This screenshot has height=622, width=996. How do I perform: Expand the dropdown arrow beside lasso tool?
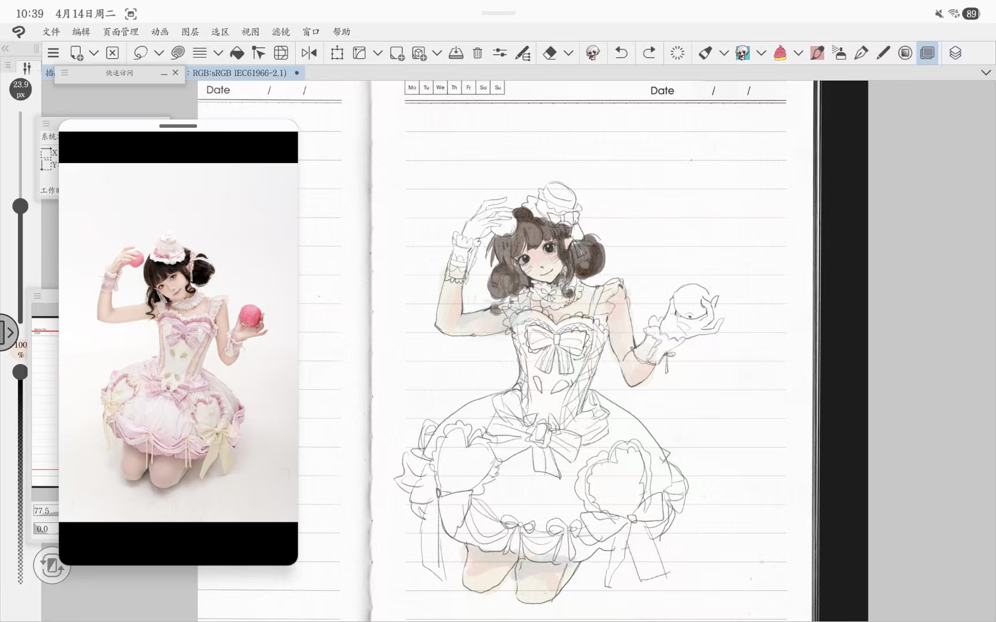pos(159,53)
